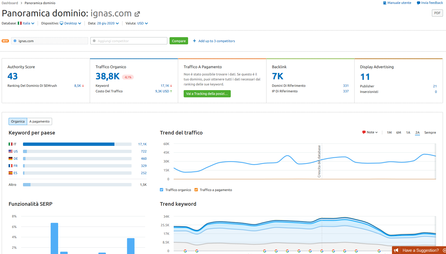This screenshot has height=254, width=446.
Task: Click the desktop monitor icon in Dispositivo
Action: click(x=61, y=23)
